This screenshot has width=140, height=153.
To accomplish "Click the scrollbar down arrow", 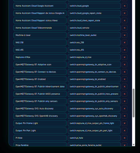I will coord(134,145).
